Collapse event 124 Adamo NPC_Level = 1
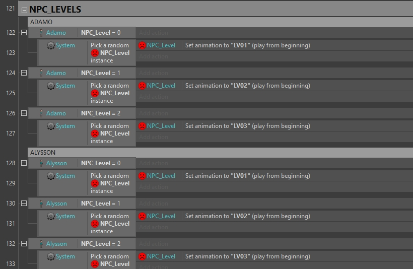 pyautogui.click(x=24, y=73)
